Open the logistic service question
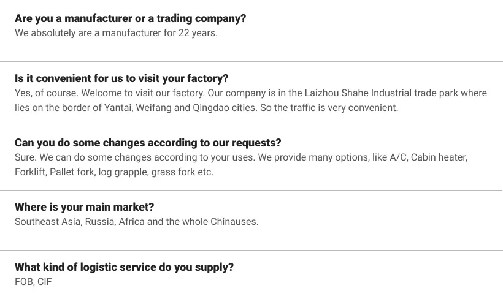Screen dimensions: 503x299 click(x=124, y=267)
